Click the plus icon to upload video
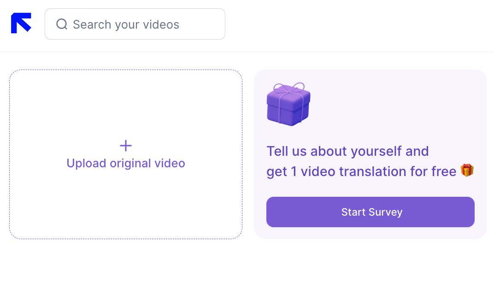 point(126,146)
